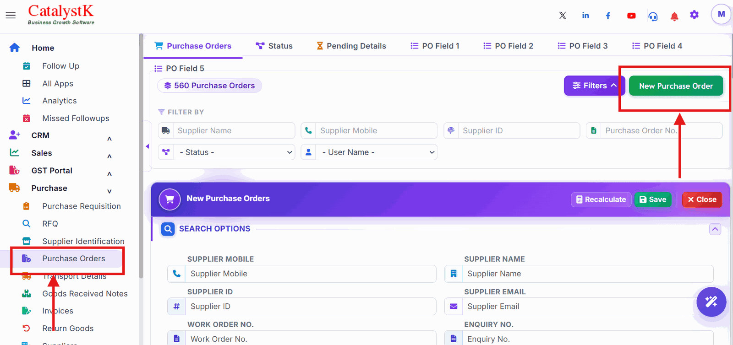Image resolution: width=733 pixels, height=345 pixels.
Task: Click the Analytics chart icon in sidebar
Action: pyautogui.click(x=27, y=101)
